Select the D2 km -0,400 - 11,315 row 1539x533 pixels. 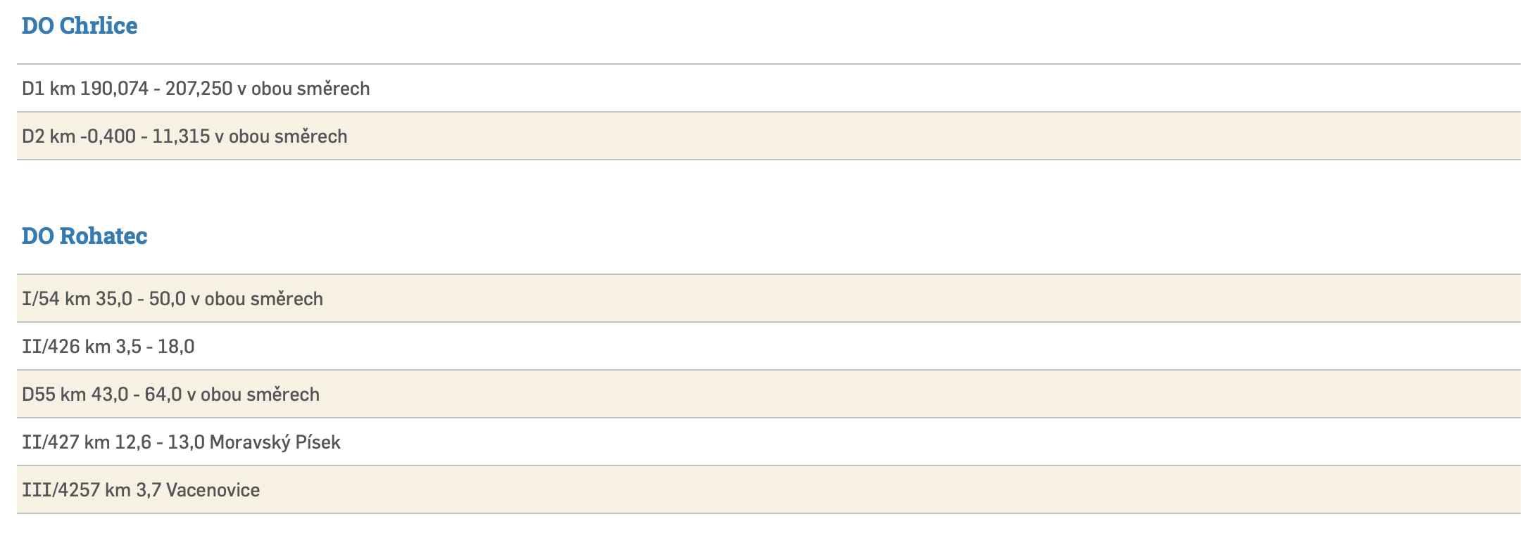184,136
